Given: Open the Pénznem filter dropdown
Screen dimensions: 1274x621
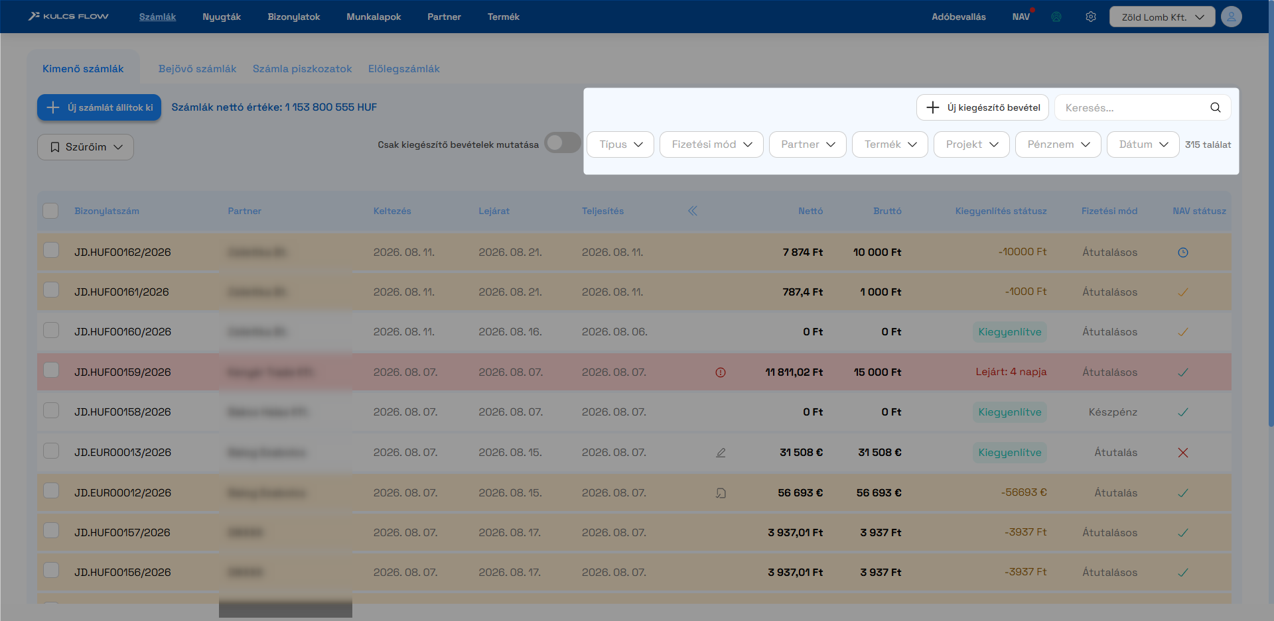Looking at the screenshot, I should click(x=1058, y=144).
